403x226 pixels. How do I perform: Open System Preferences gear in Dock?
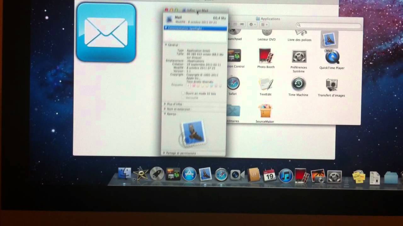click(x=334, y=176)
